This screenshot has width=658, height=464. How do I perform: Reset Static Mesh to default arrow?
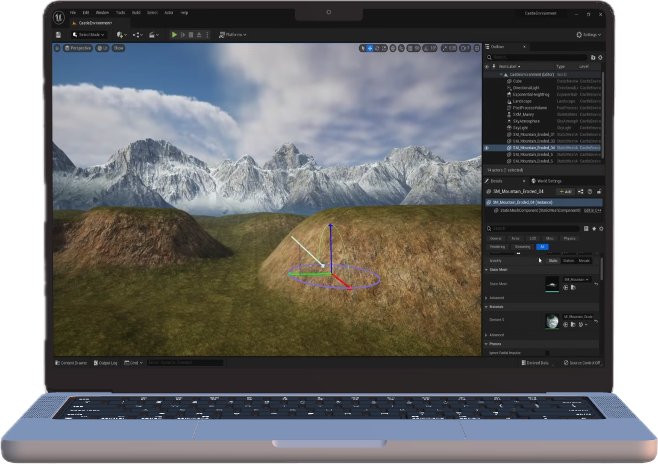596,283
